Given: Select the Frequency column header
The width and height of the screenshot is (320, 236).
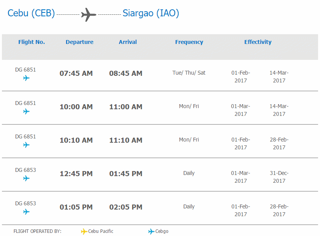Looking at the screenshot, I should pyautogui.click(x=189, y=42).
